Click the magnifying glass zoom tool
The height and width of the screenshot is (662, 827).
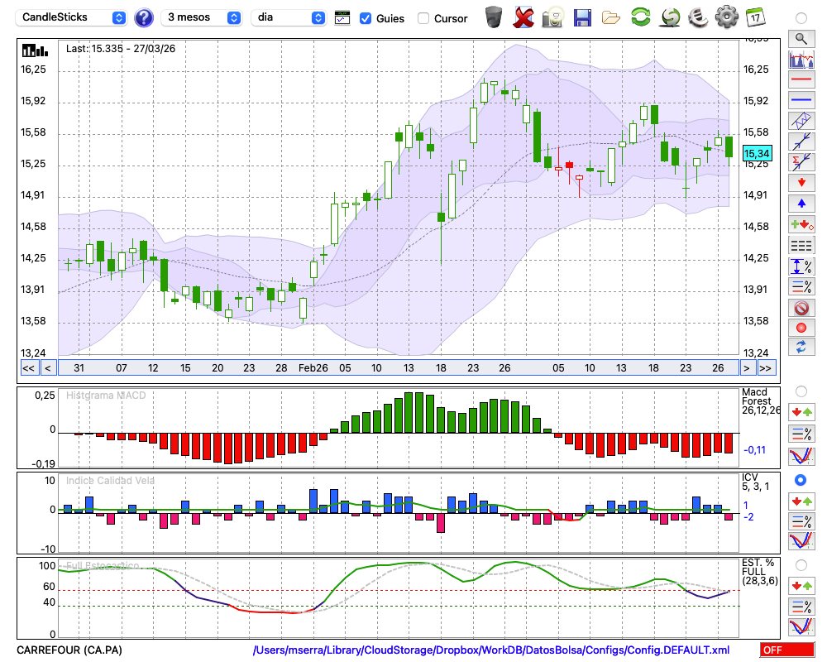(x=801, y=38)
